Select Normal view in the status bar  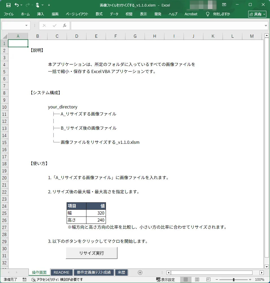coord(186,280)
